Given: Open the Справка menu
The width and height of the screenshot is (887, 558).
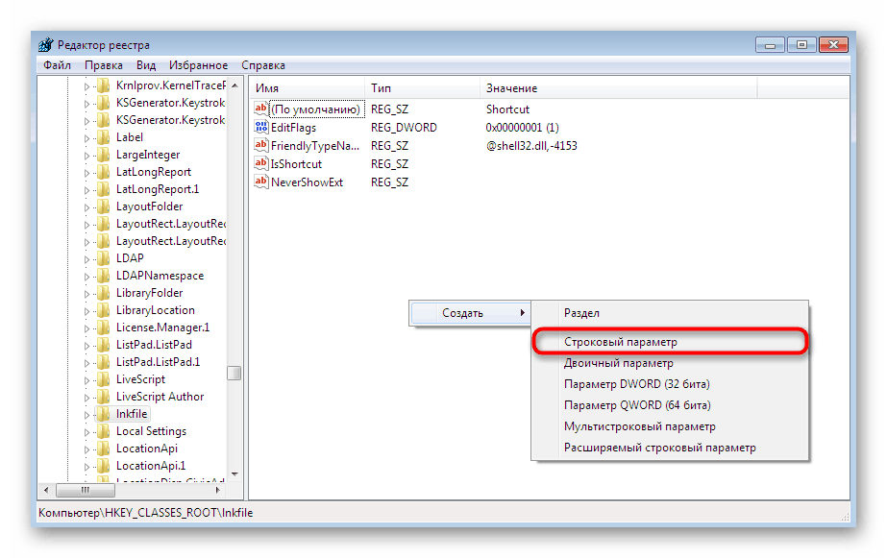Looking at the screenshot, I should pos(263,65).
